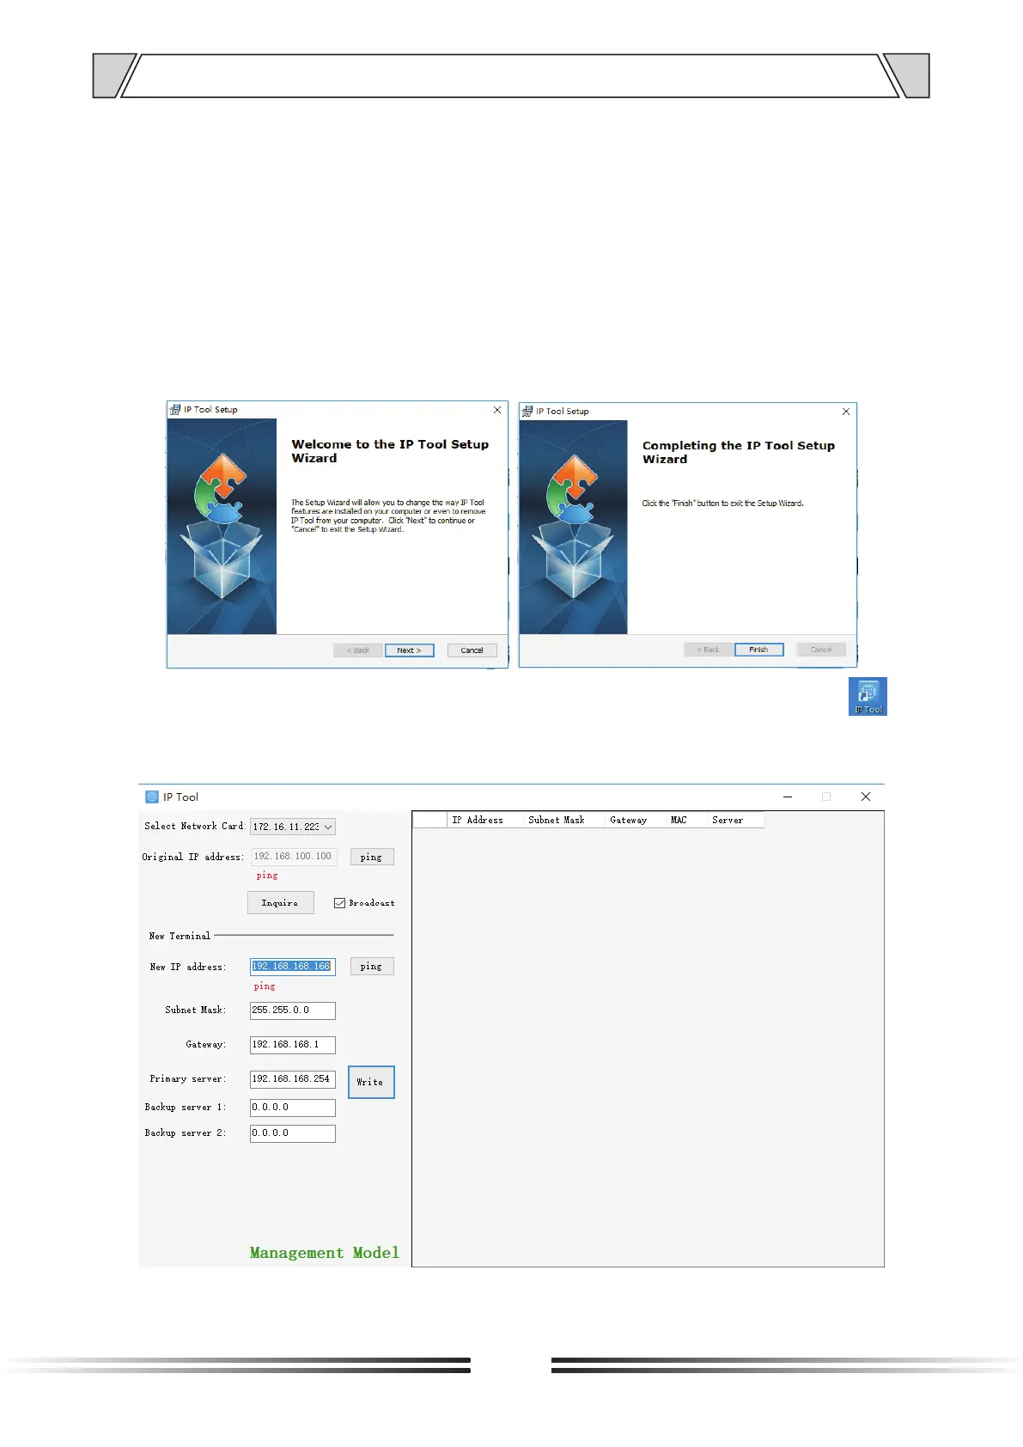Ping the New IP address
This screenshot has width=1023, height=1447.
coord(372,967)
